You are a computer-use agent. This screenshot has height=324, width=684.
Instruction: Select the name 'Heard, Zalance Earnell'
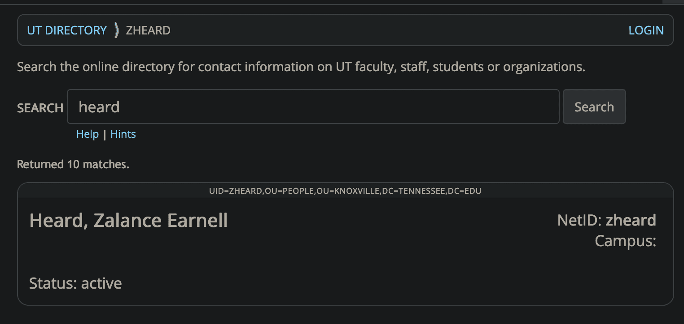click(128, 221)
